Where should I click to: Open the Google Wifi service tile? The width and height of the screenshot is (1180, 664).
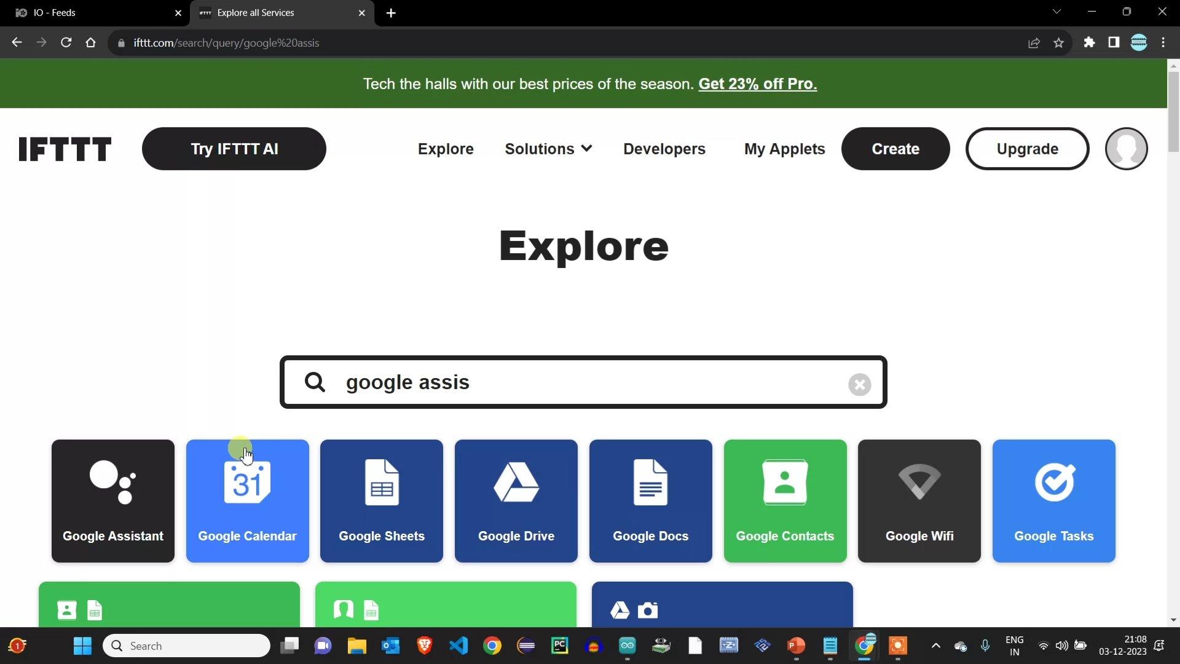click(919, 500)
